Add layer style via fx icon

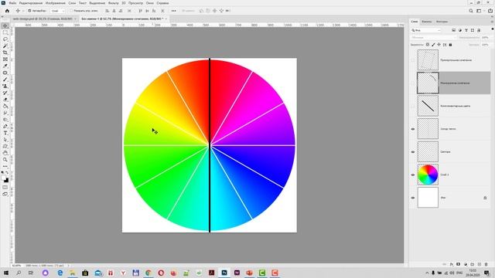452,264
